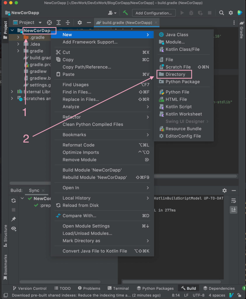Open editor tabs more-options vertical dots
Viewport: 246px width, 299px height.
234,22
